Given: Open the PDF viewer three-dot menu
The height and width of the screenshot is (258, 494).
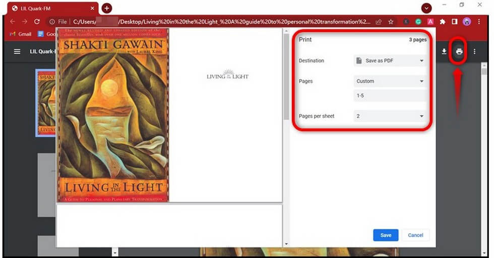Looking at the screenshot, I should click(474, 52).
